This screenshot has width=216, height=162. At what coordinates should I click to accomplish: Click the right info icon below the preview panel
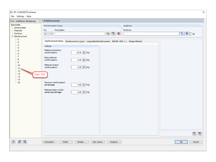click(200, 134)
